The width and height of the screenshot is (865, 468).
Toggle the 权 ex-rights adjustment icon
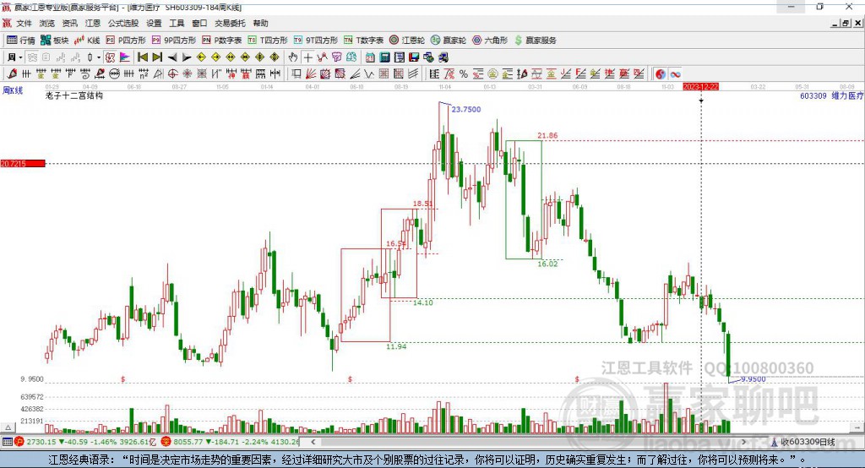(110, 57)
